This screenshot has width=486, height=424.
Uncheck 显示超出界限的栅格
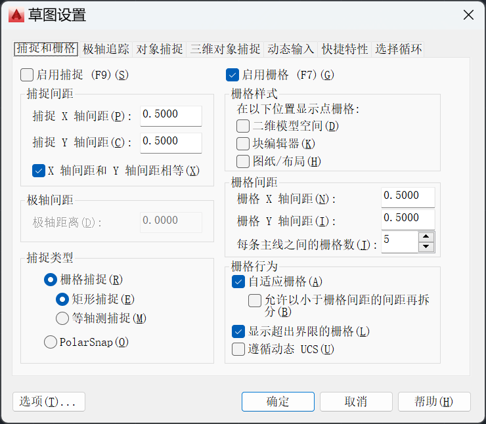238,331
